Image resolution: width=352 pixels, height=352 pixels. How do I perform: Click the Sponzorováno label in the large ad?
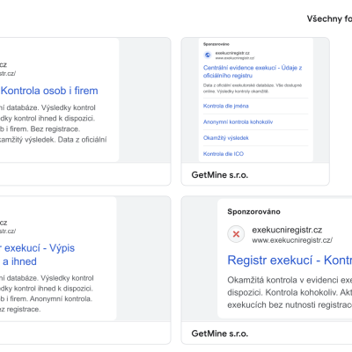coord(253,211)
